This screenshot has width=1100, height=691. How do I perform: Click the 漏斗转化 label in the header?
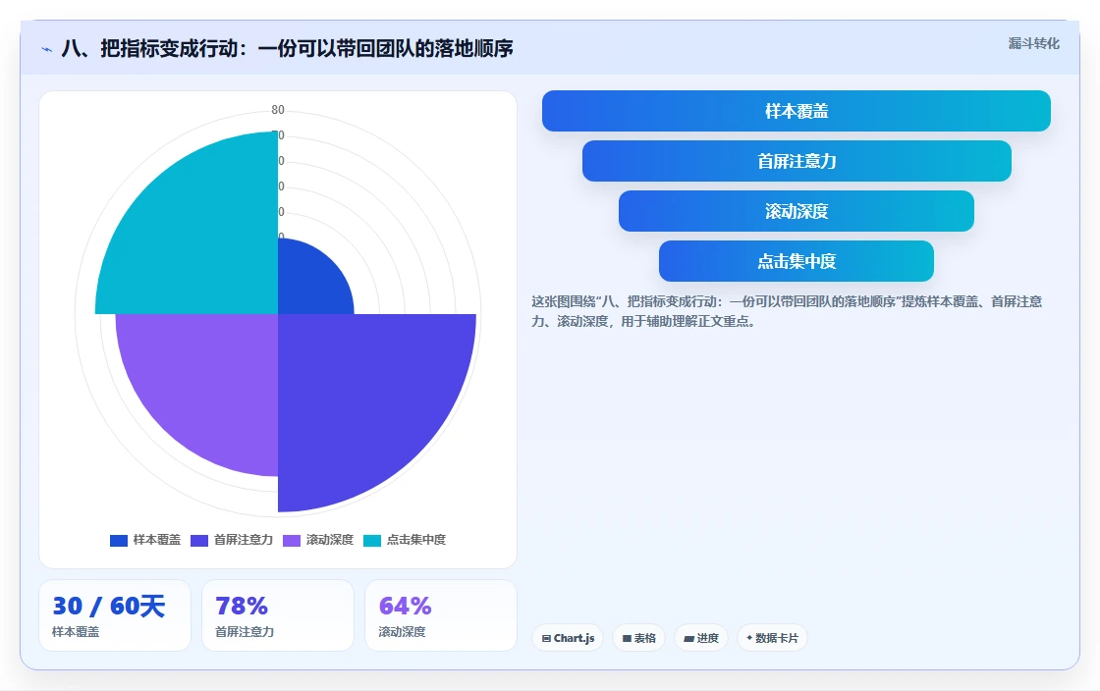pyautogui.click(x=1033, y=43)
